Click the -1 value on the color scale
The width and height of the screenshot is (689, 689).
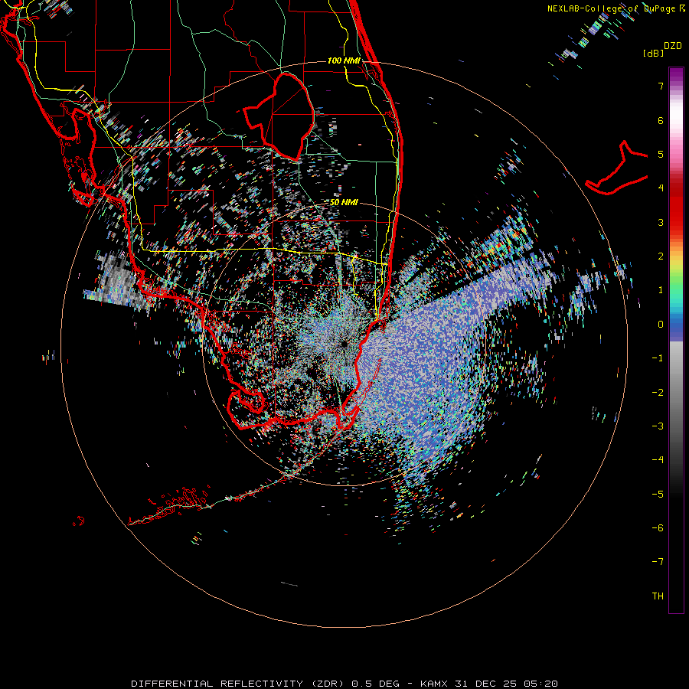click(658, 358)
